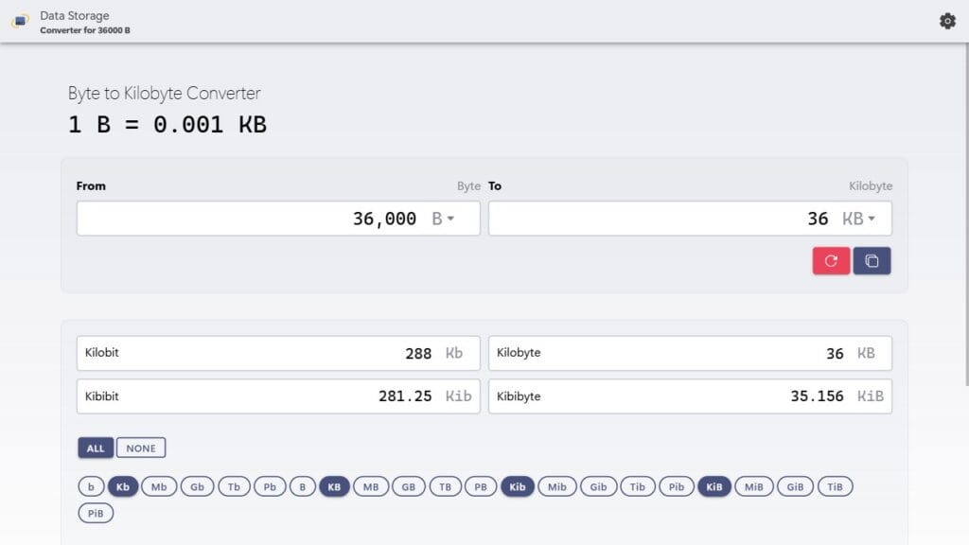969x545 pixels.
Task: Enable the GB gigabyte unit chip
Action: pyautogui.click(x=409, y=486)
